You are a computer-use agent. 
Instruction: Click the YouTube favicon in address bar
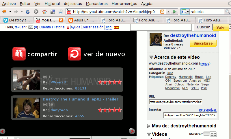tap(69, 12)
